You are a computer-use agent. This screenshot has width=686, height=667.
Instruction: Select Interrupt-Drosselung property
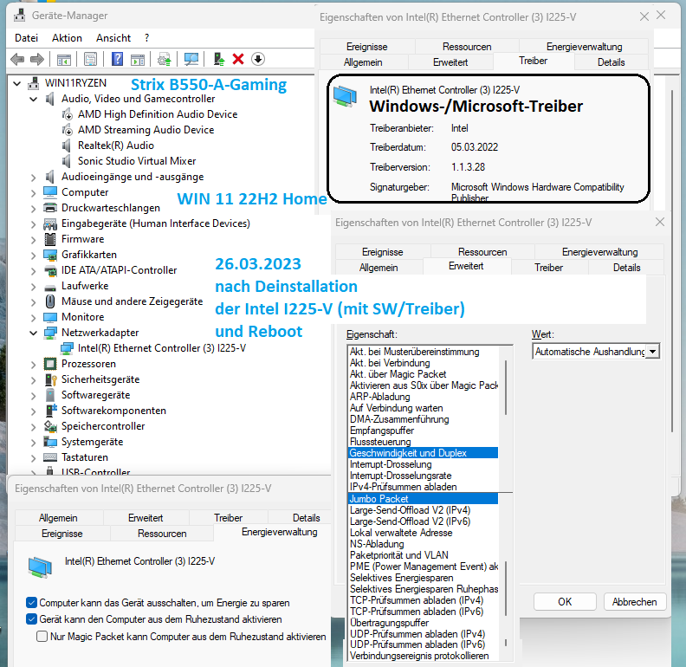[423, 464]
